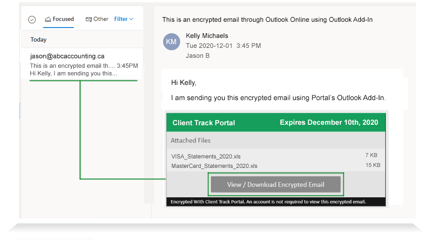Switch to the Focused inbox tab
429x240 pixels.
(x=59, y=19)
